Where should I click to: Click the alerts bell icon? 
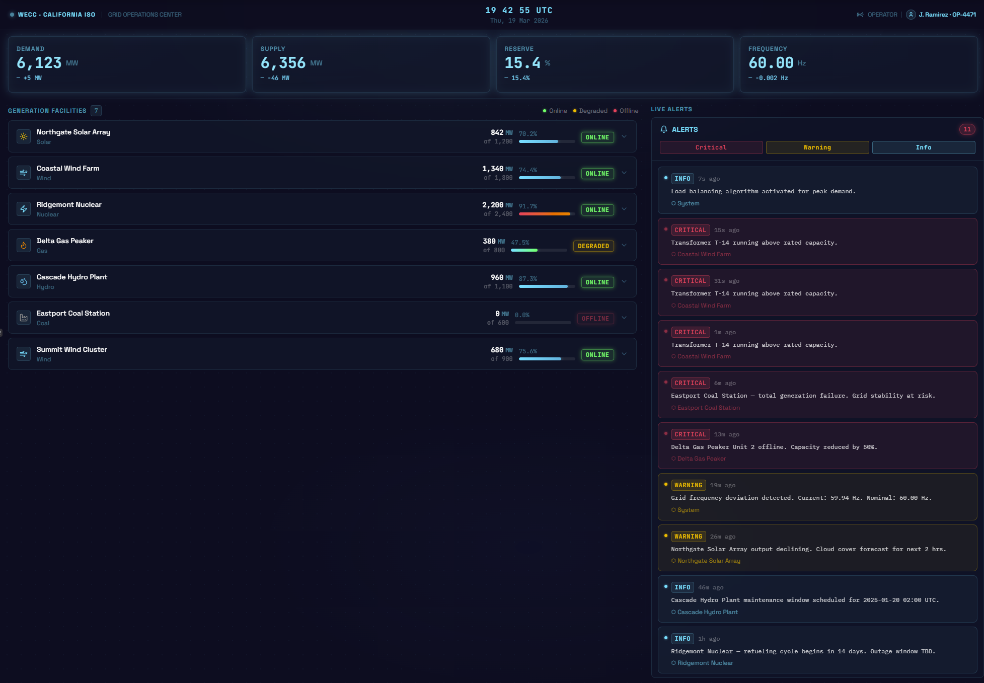pyautogui.click(x=664, y=129)
